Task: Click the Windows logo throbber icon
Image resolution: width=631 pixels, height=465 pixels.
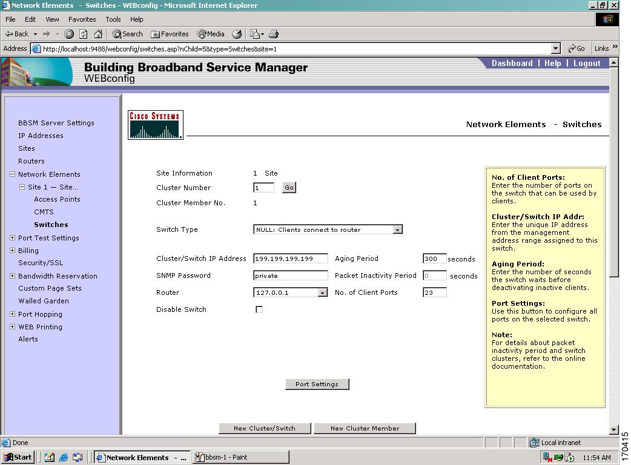Action: 607,19
